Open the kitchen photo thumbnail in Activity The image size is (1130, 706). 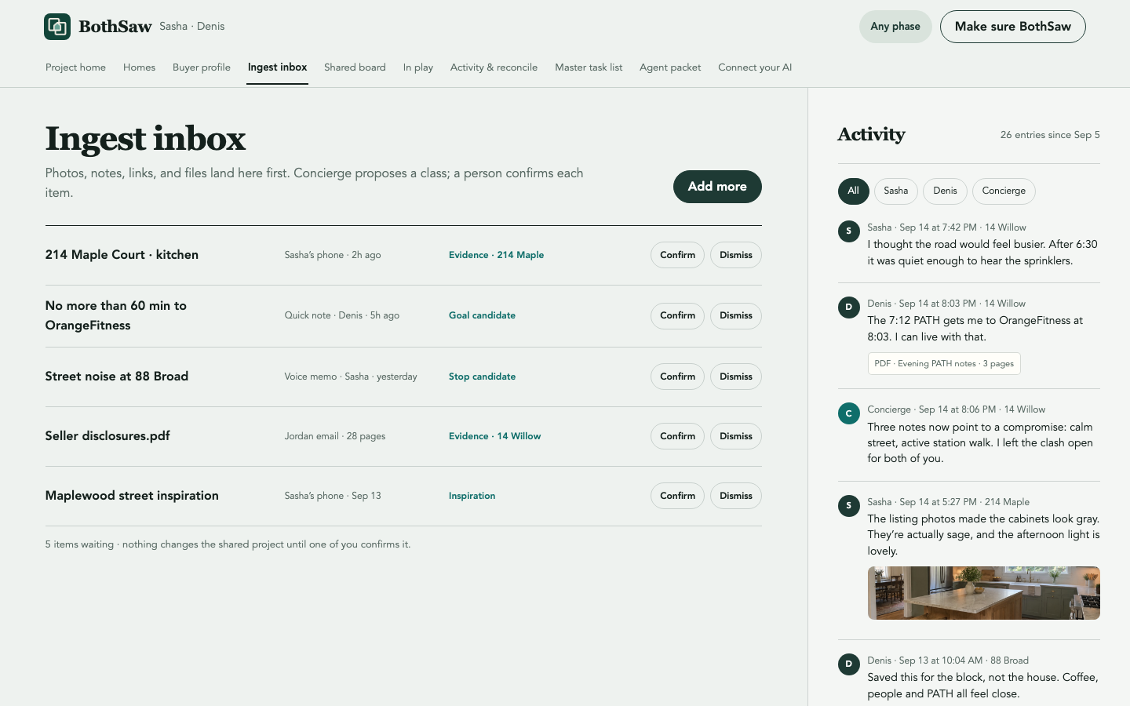click(983, 593)
